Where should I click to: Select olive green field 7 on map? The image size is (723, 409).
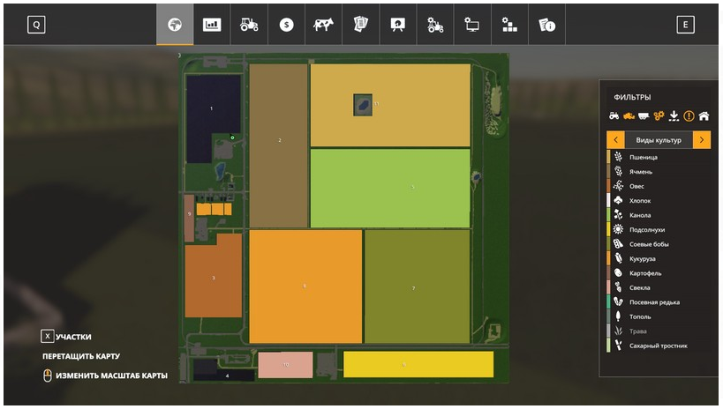point(418,286)
